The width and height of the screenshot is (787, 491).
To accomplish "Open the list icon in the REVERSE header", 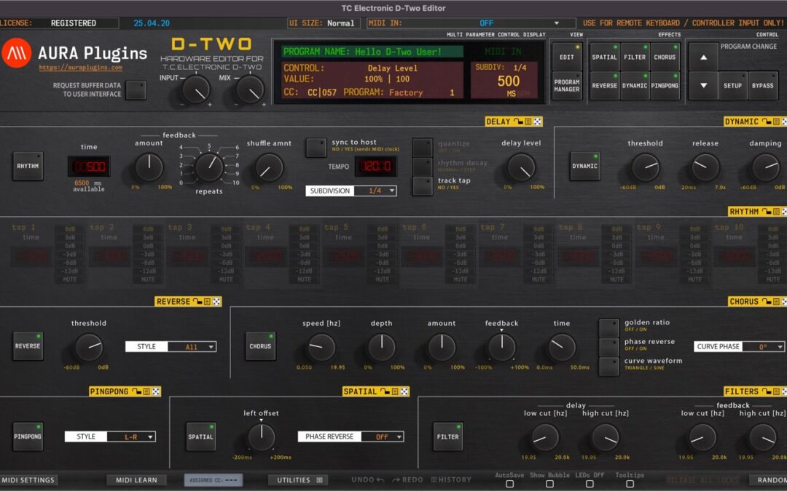I will click(207, 300).
